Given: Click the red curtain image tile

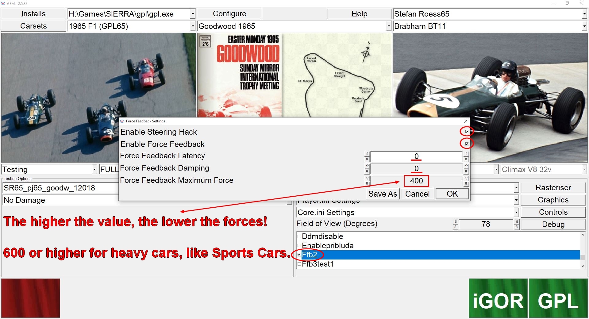Looking at the screenshot, I should (31, 298).
